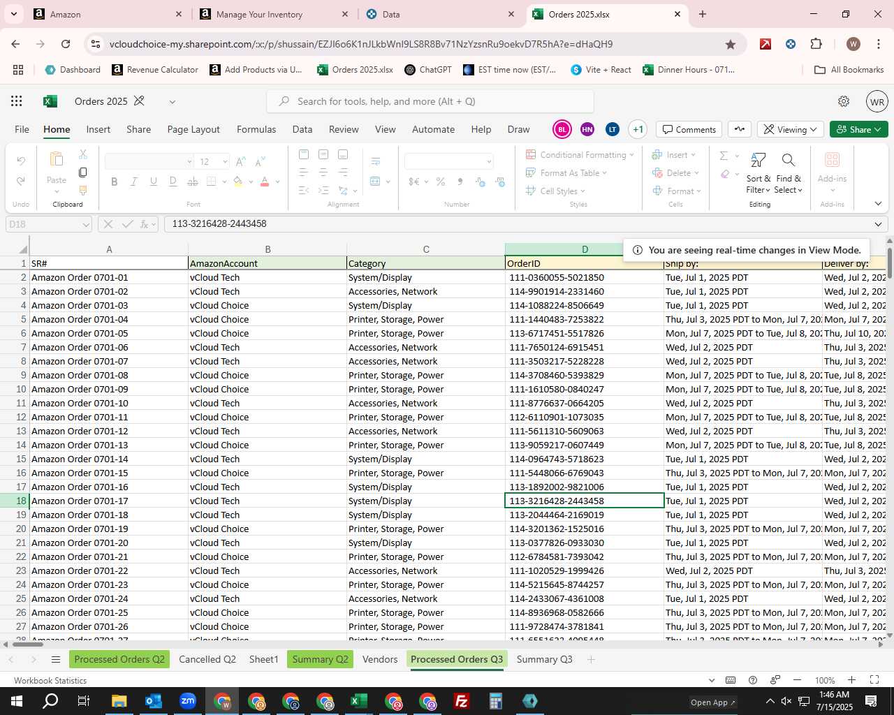Click the Font Color red A swatch

pyautogui.click(x=265, y=182)
